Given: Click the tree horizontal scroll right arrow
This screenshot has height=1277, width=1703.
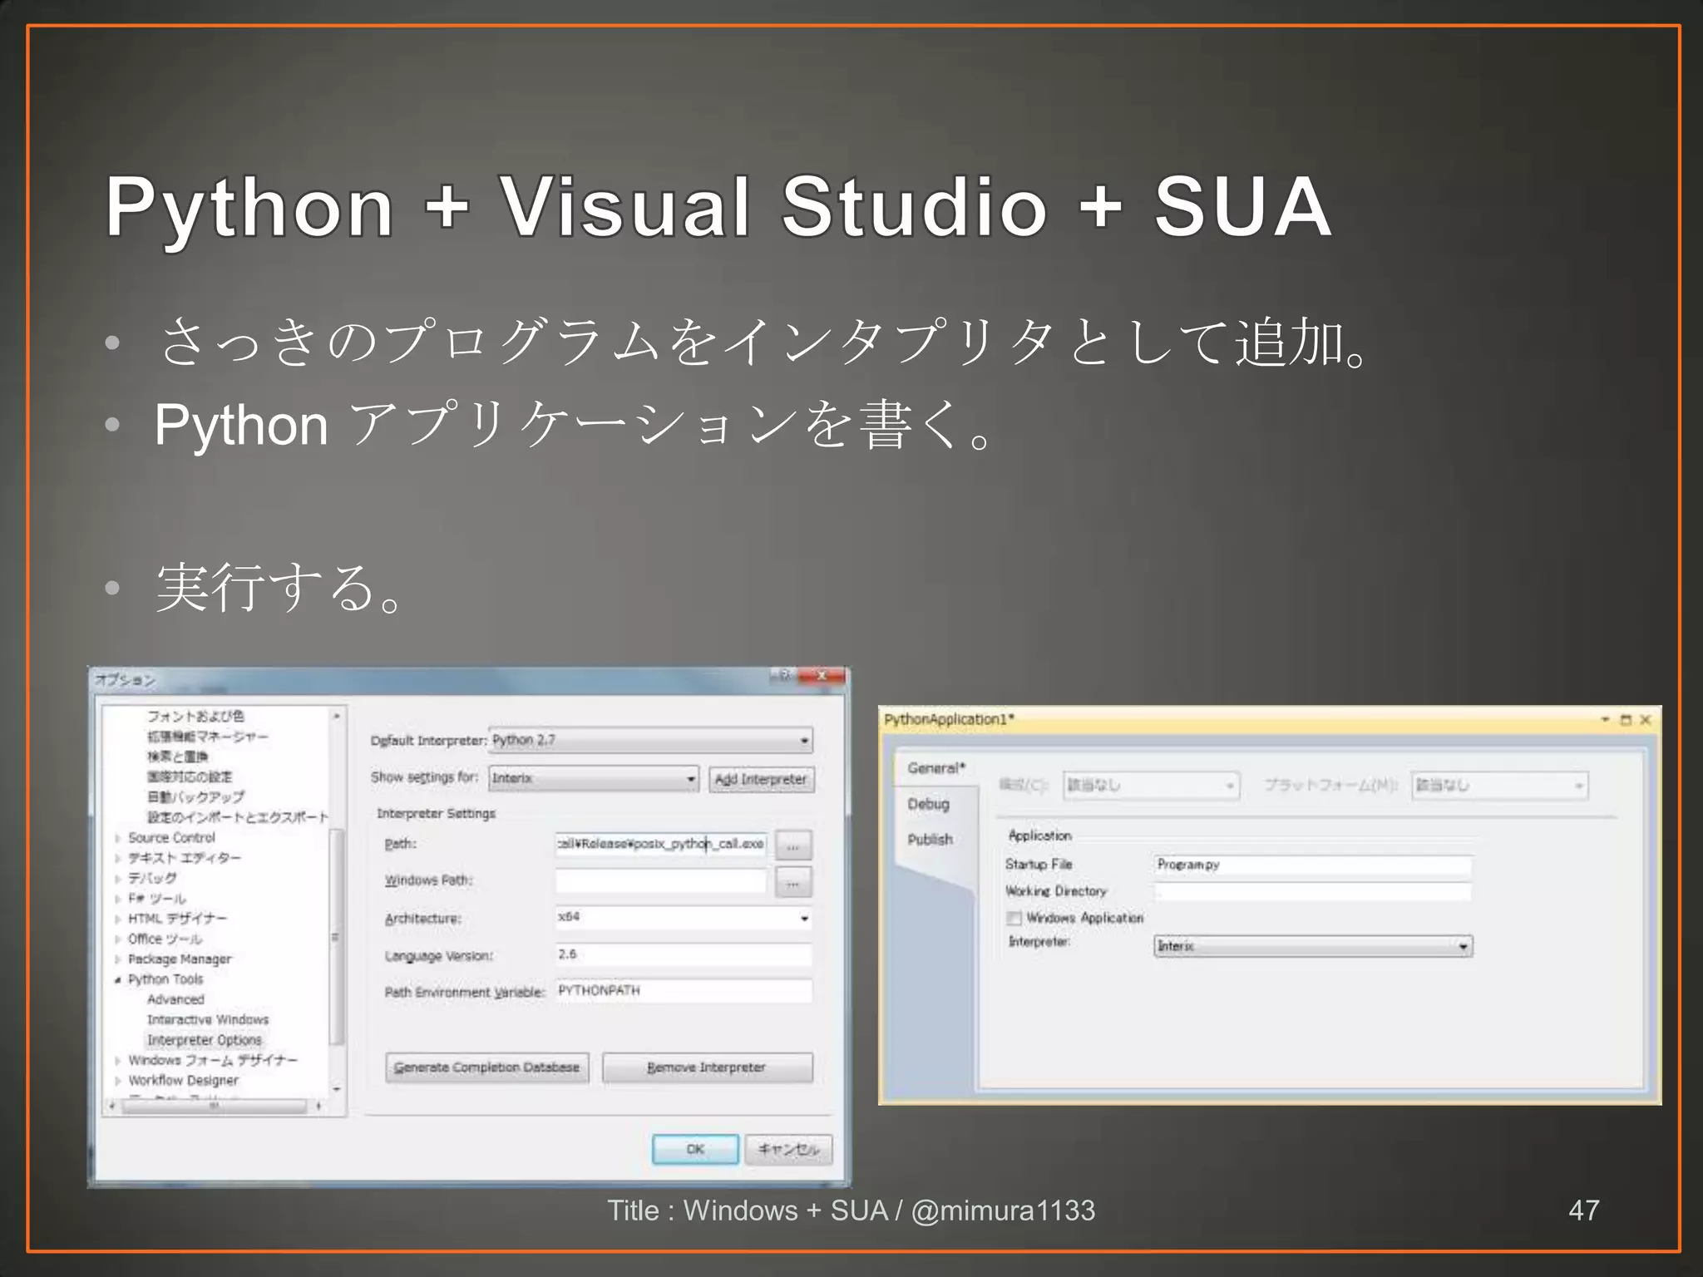Looking at the screenshot, I should click(x=319, y=1107).
